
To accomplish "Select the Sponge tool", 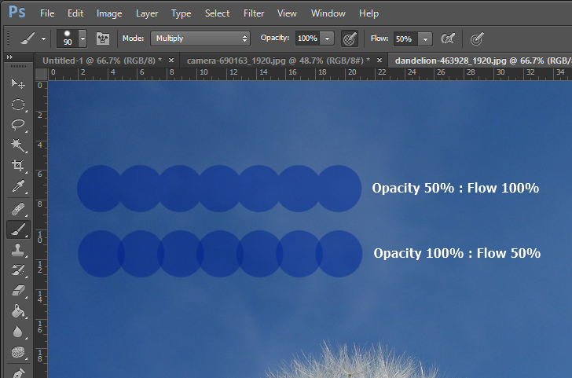I will (18, 352).
